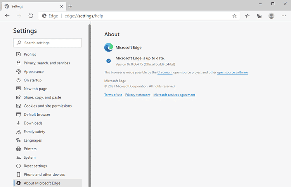Screen dimensions: 291x187
Task: Open Cookies and site permissions settings
Action: (x=47, y=106)
